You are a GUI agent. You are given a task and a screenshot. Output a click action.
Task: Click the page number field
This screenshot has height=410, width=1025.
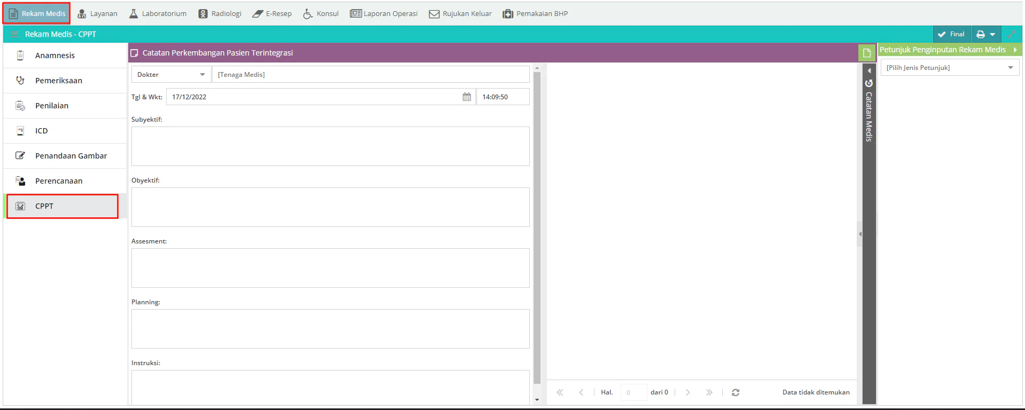[x=633, y=392]
